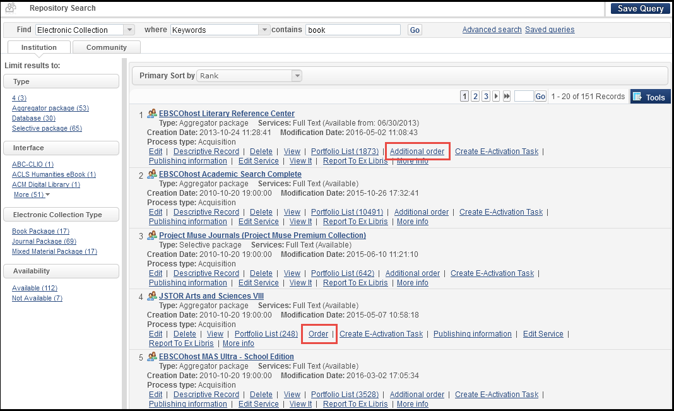Filter by Not Available (7)

tap(37, 298)
